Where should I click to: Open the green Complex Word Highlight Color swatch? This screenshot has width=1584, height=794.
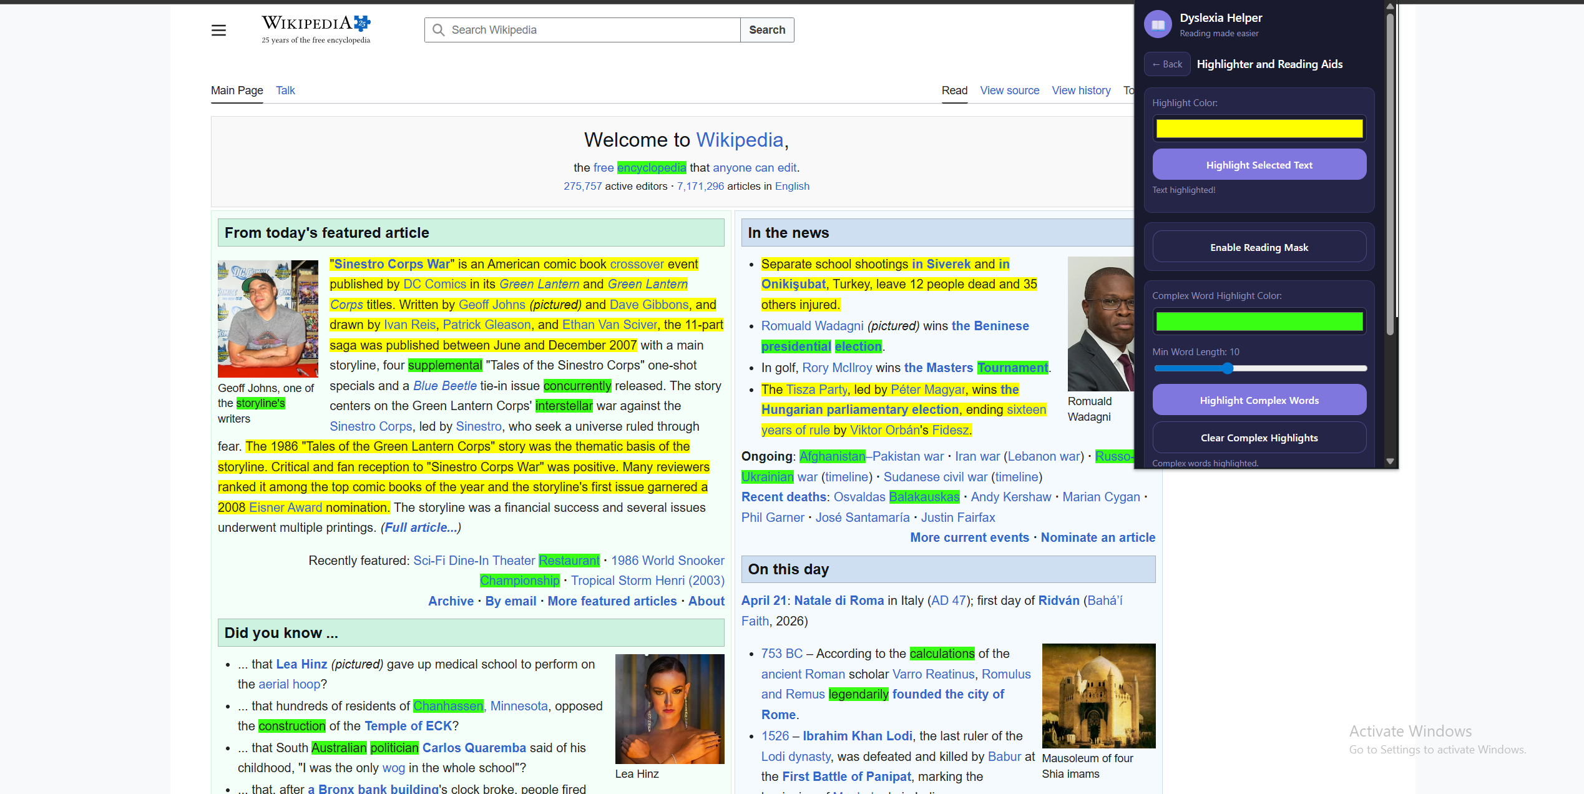tap(1259, 321)
